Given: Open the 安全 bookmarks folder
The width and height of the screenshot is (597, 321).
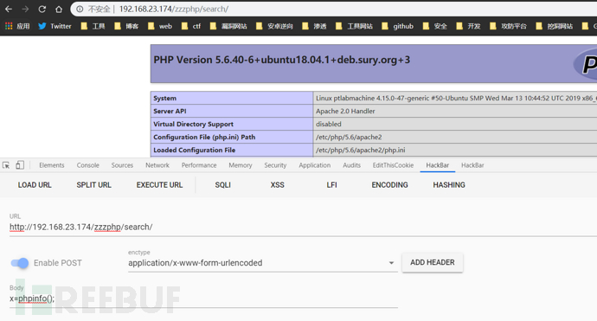Looking at the screenshot, I should [435, 26].
